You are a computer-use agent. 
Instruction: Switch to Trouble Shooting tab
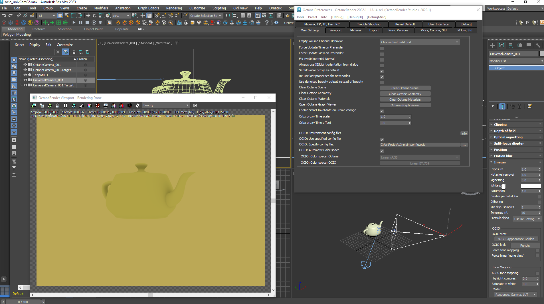click(369, 24)
